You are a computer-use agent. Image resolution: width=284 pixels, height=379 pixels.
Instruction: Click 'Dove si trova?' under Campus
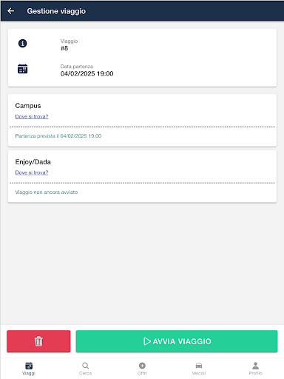(x=32, y=116)
